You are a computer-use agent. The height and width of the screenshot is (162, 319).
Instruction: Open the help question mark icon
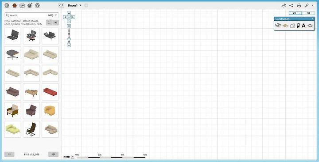click(37, 5)
